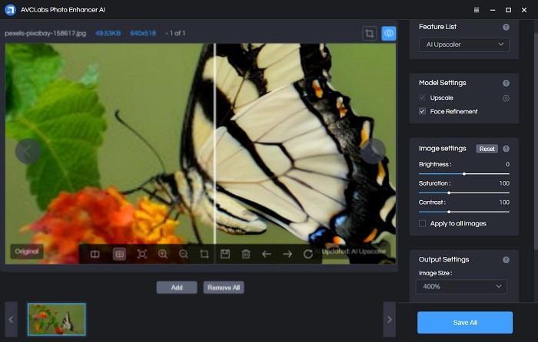Toggle the eye preview button
The width and height of the screenshot is (538, 342).
389,34
